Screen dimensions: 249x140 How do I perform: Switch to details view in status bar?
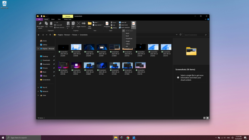point(204,118)
